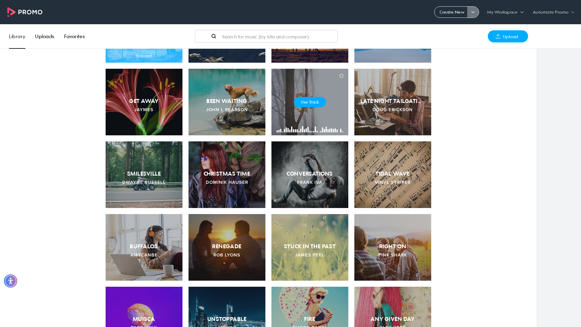Open the accessibility widget icon
The image size is (581, 327).
click(x=11, y=281)
